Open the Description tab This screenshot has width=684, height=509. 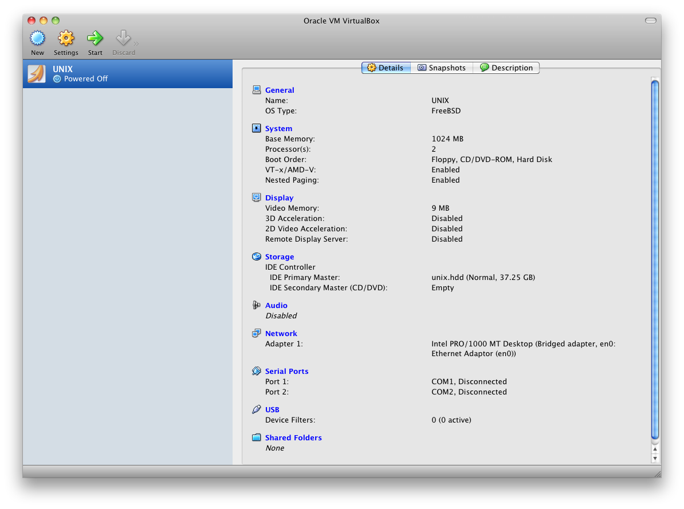coord(507,67)
